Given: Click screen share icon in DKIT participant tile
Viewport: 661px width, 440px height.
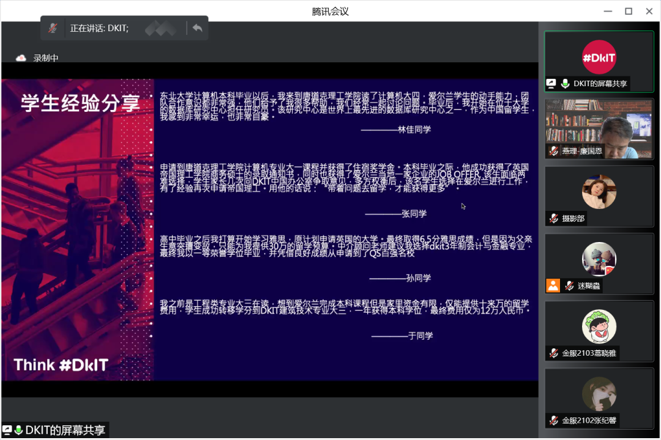Looking at the screenshot, I should point(551,84).
